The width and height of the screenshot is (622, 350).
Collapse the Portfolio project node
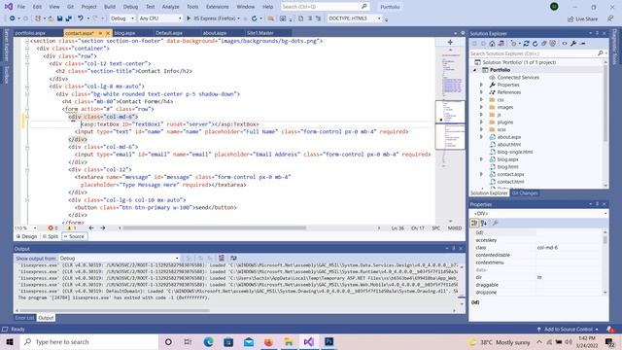point(475,70)
